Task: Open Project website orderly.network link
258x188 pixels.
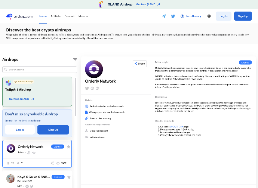Action: [116, 106]
